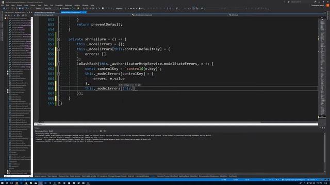Open the CodeMaid menu
The height and width of the screenshot is (185, 330).
[x=59, y=5]
